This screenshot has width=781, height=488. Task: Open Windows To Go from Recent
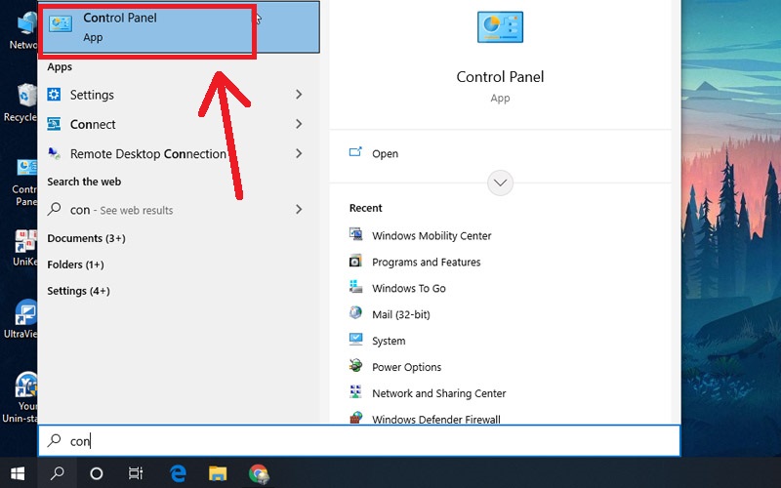pyautogui.click(x=409, y=288)
